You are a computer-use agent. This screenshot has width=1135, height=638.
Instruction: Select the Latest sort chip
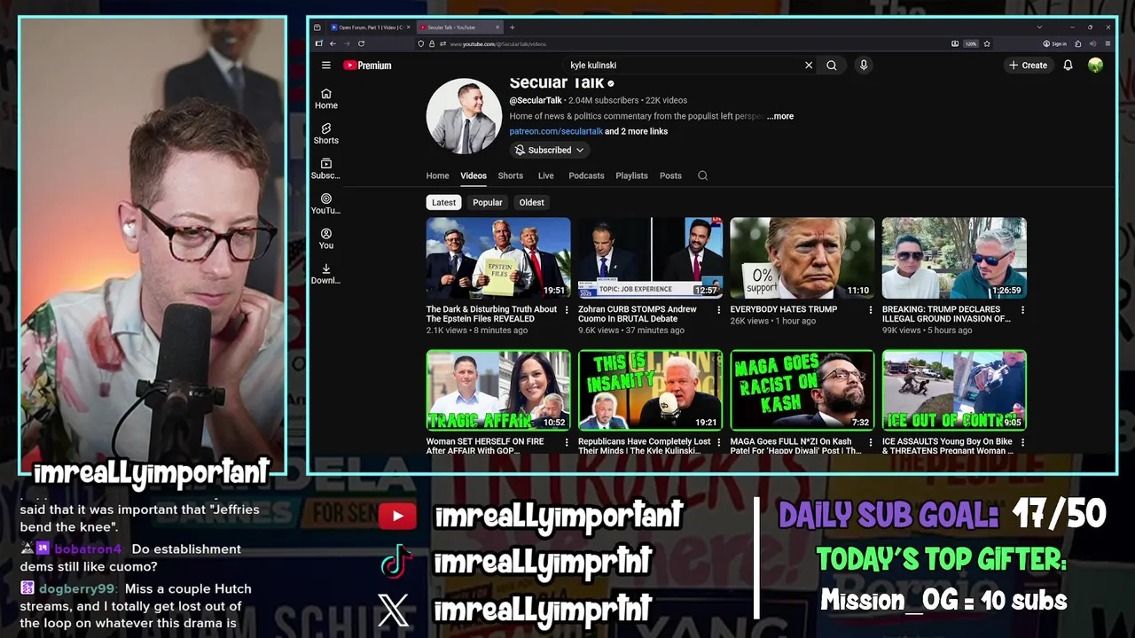[x=443, y=202]
